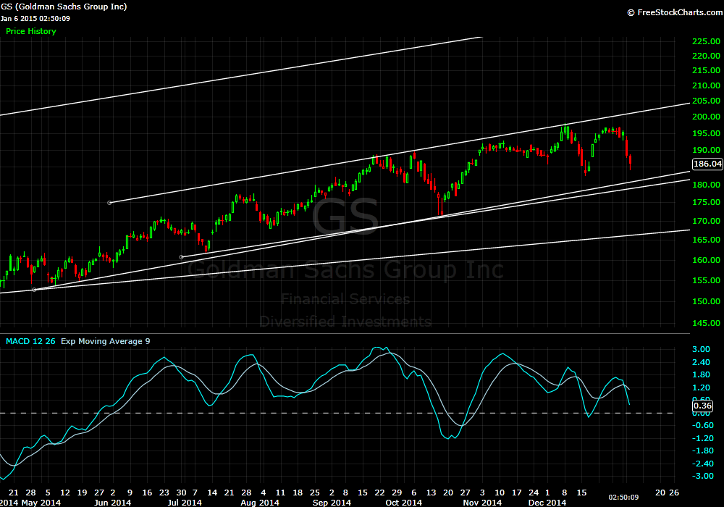Click the 02:50:09 time marker on the date axis

pos(623,498)
